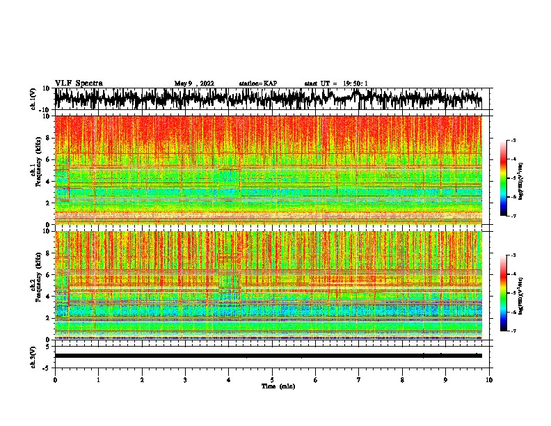Click the time axis tick label '2'
The width and height of the screenshot is (551, 426).
coord(142,380)
